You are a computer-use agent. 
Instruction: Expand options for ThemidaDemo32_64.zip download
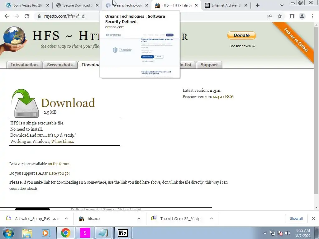pyautogui.click(x=212, y=219)
